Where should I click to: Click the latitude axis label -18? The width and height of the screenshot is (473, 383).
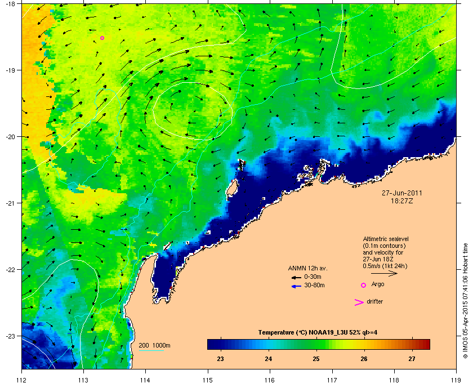point(10,3)
